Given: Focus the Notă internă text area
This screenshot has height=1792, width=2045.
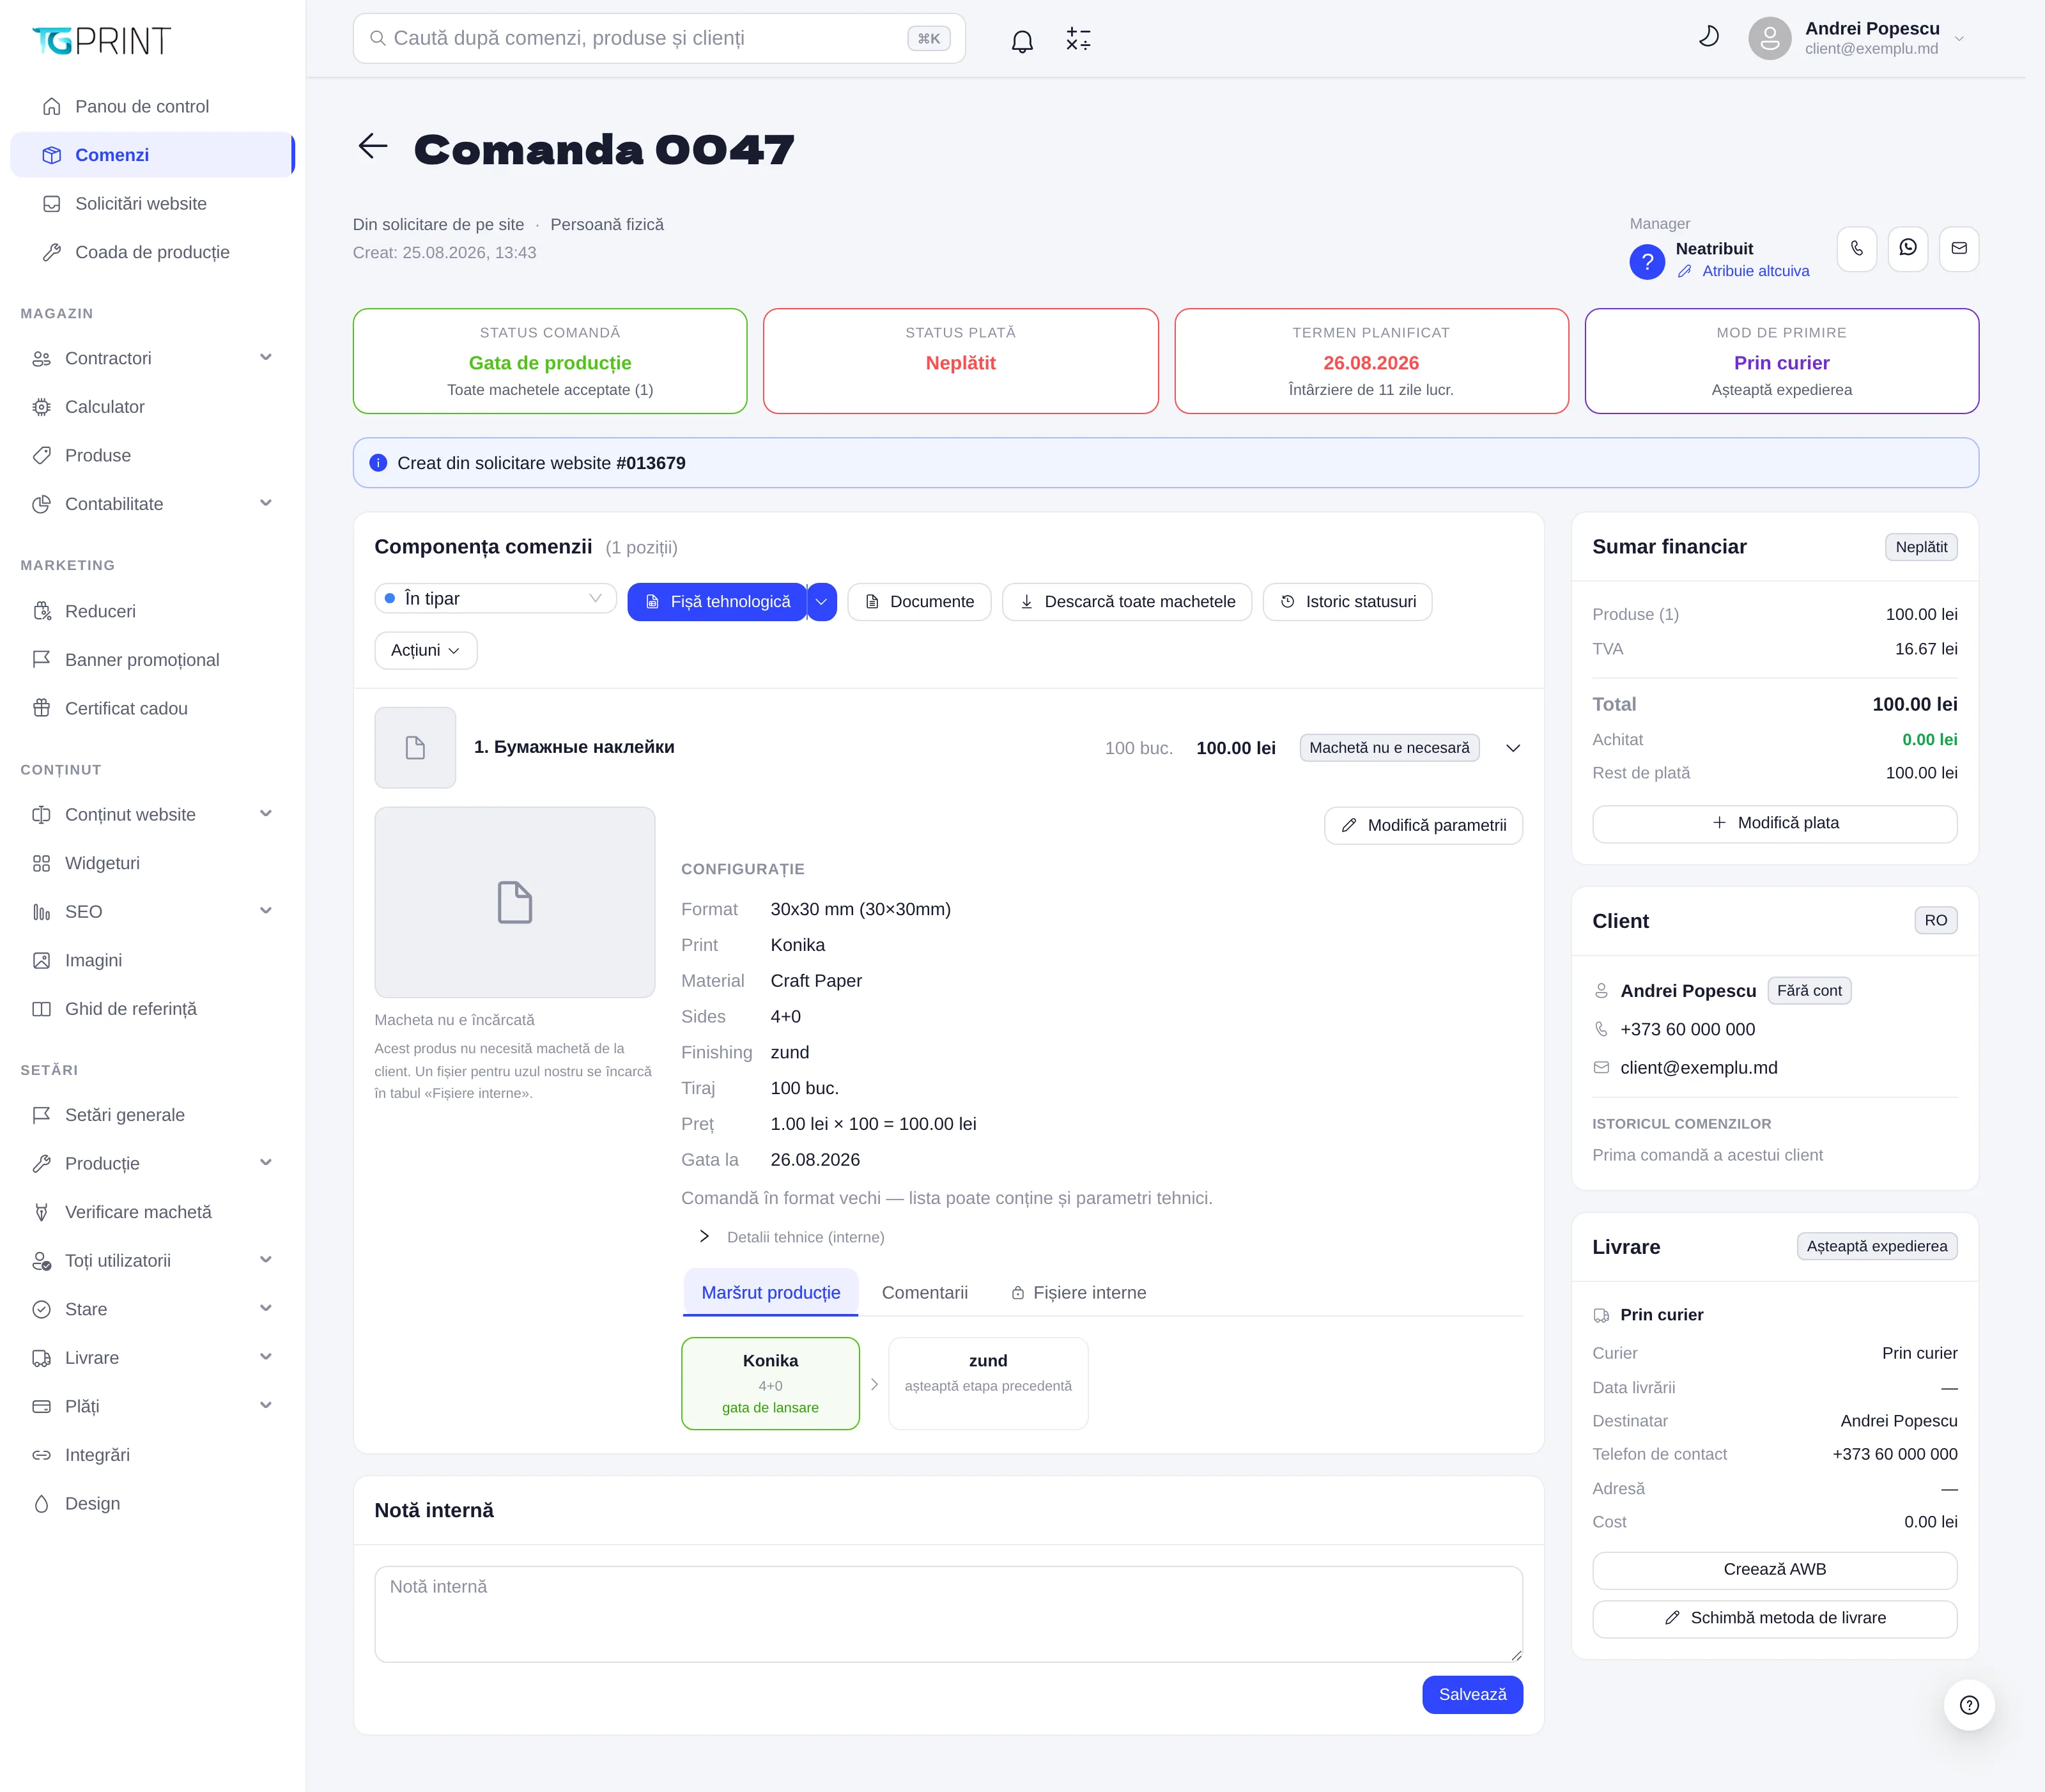Looking at the screenshot, I should pyautogui.click(x=949, y=1614).
